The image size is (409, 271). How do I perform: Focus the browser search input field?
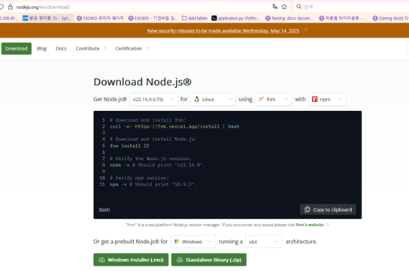coord(351,7)
